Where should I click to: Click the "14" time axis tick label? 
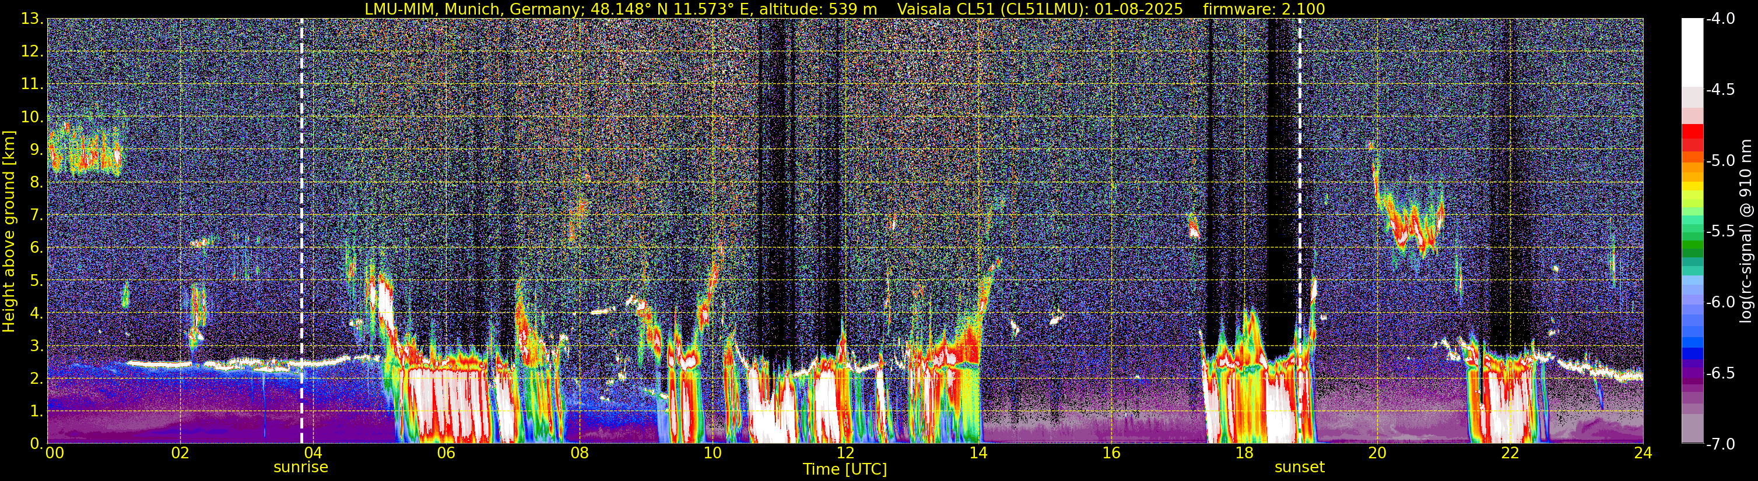coord(978,453)
